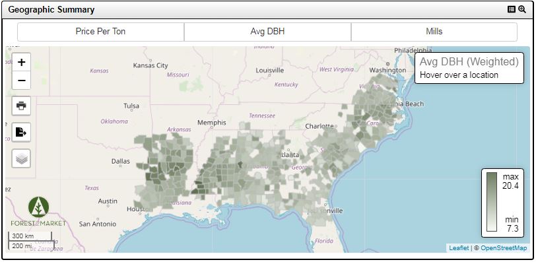Click the Charlotte city label
This screenshot has height=262, width=536.
coord(319,127)
